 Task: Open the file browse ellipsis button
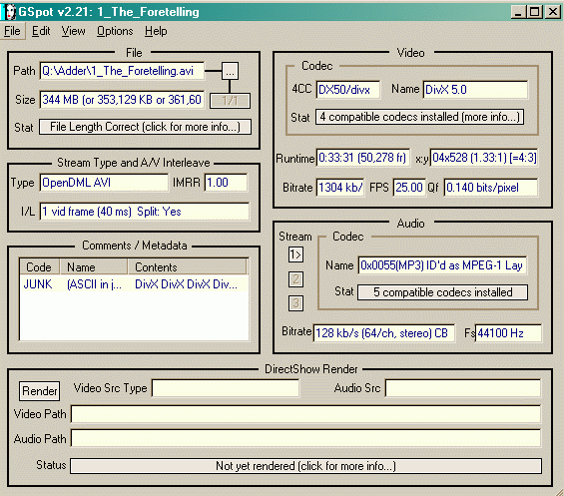click(230, 71)
